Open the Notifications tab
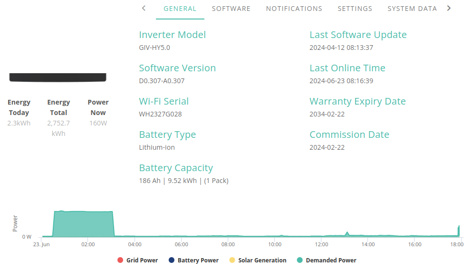Screen dimensions: 464x270 click(294, 9)
